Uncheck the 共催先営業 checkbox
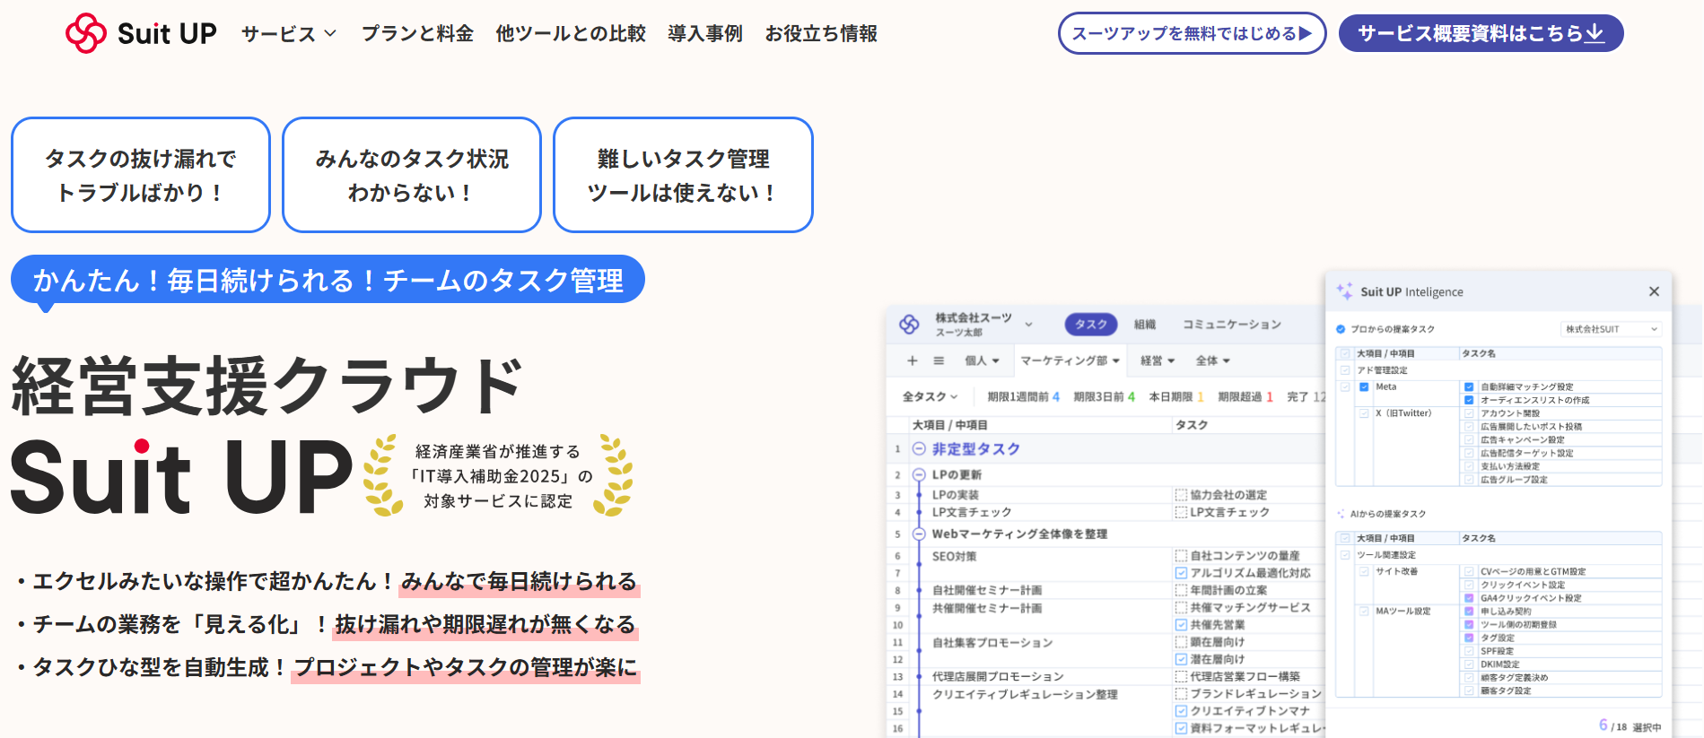The width and height of the screenshot is (1704, 738). click(x=1181, y=625)
